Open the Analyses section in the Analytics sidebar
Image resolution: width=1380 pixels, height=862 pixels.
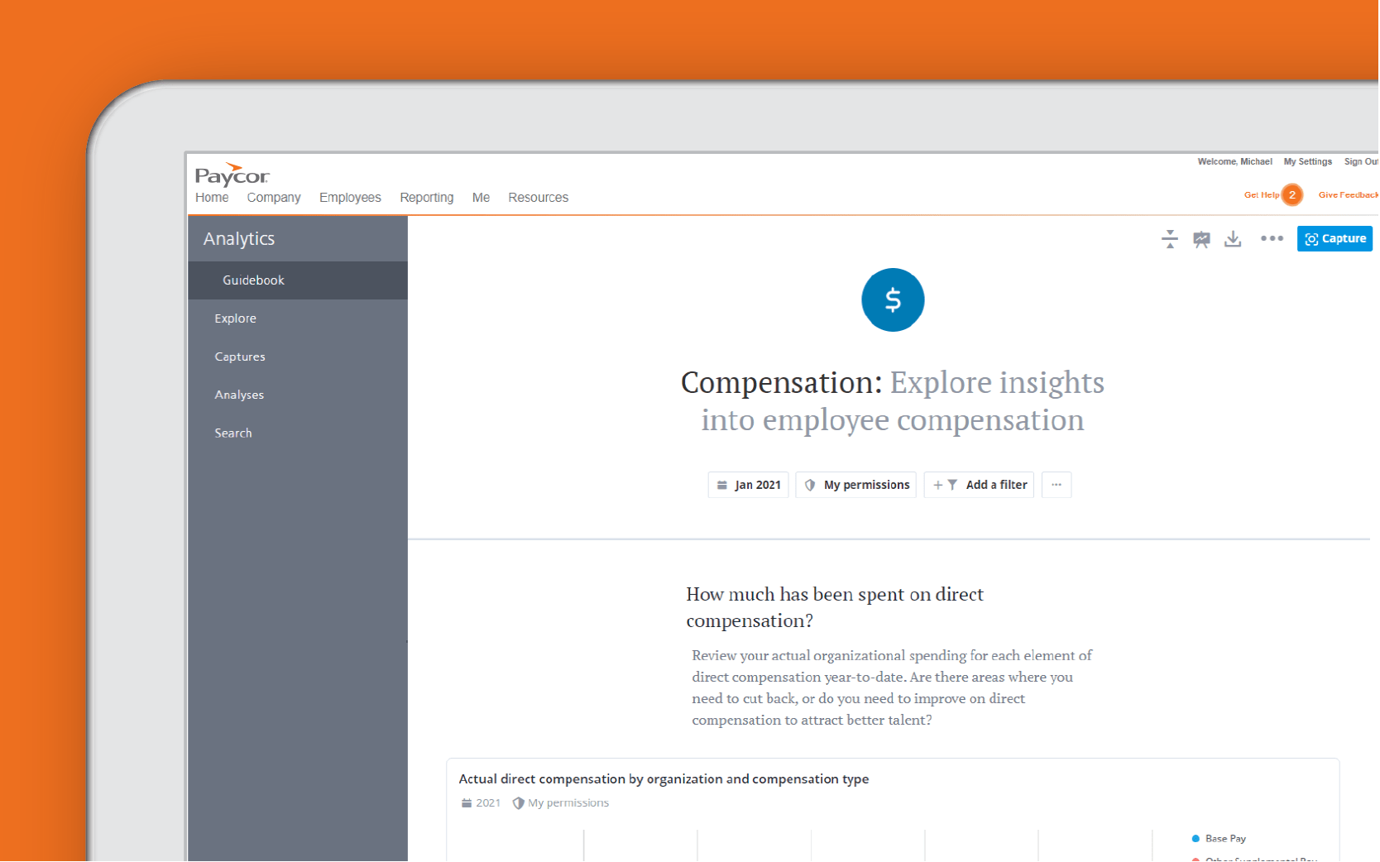pos(239,395)
